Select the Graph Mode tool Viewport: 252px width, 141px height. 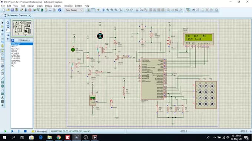click(x=2, y=58)
